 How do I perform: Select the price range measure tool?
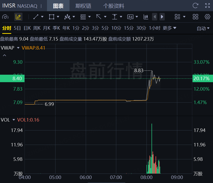[114, 17]
